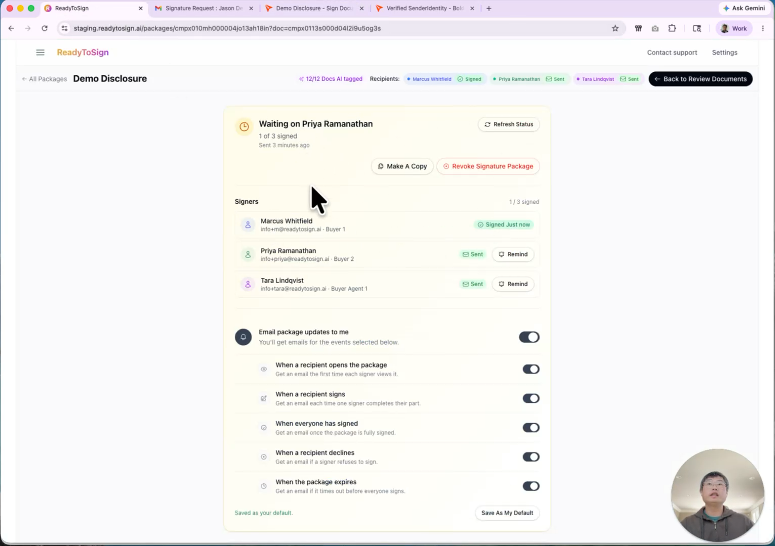Click the clock waiting status icon
The height and width of the screenshot is (546, 775).
coord(244,126)
